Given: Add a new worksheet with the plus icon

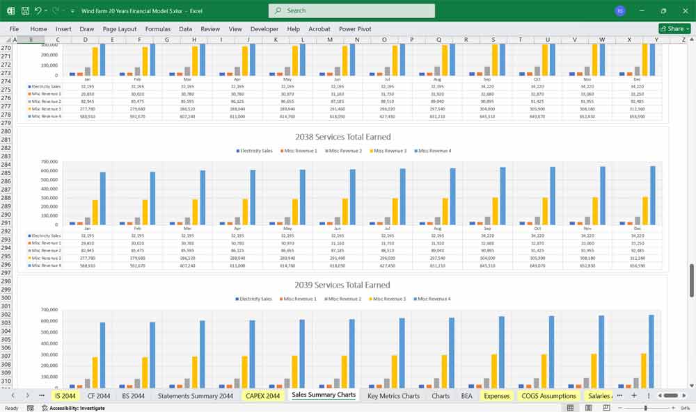Looking at the screenshot, I should [x=633, y=396].
